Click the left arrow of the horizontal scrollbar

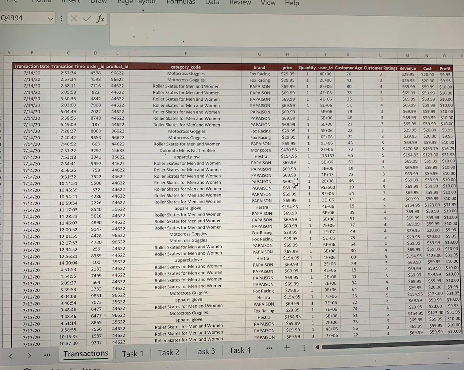click(317, 347)
